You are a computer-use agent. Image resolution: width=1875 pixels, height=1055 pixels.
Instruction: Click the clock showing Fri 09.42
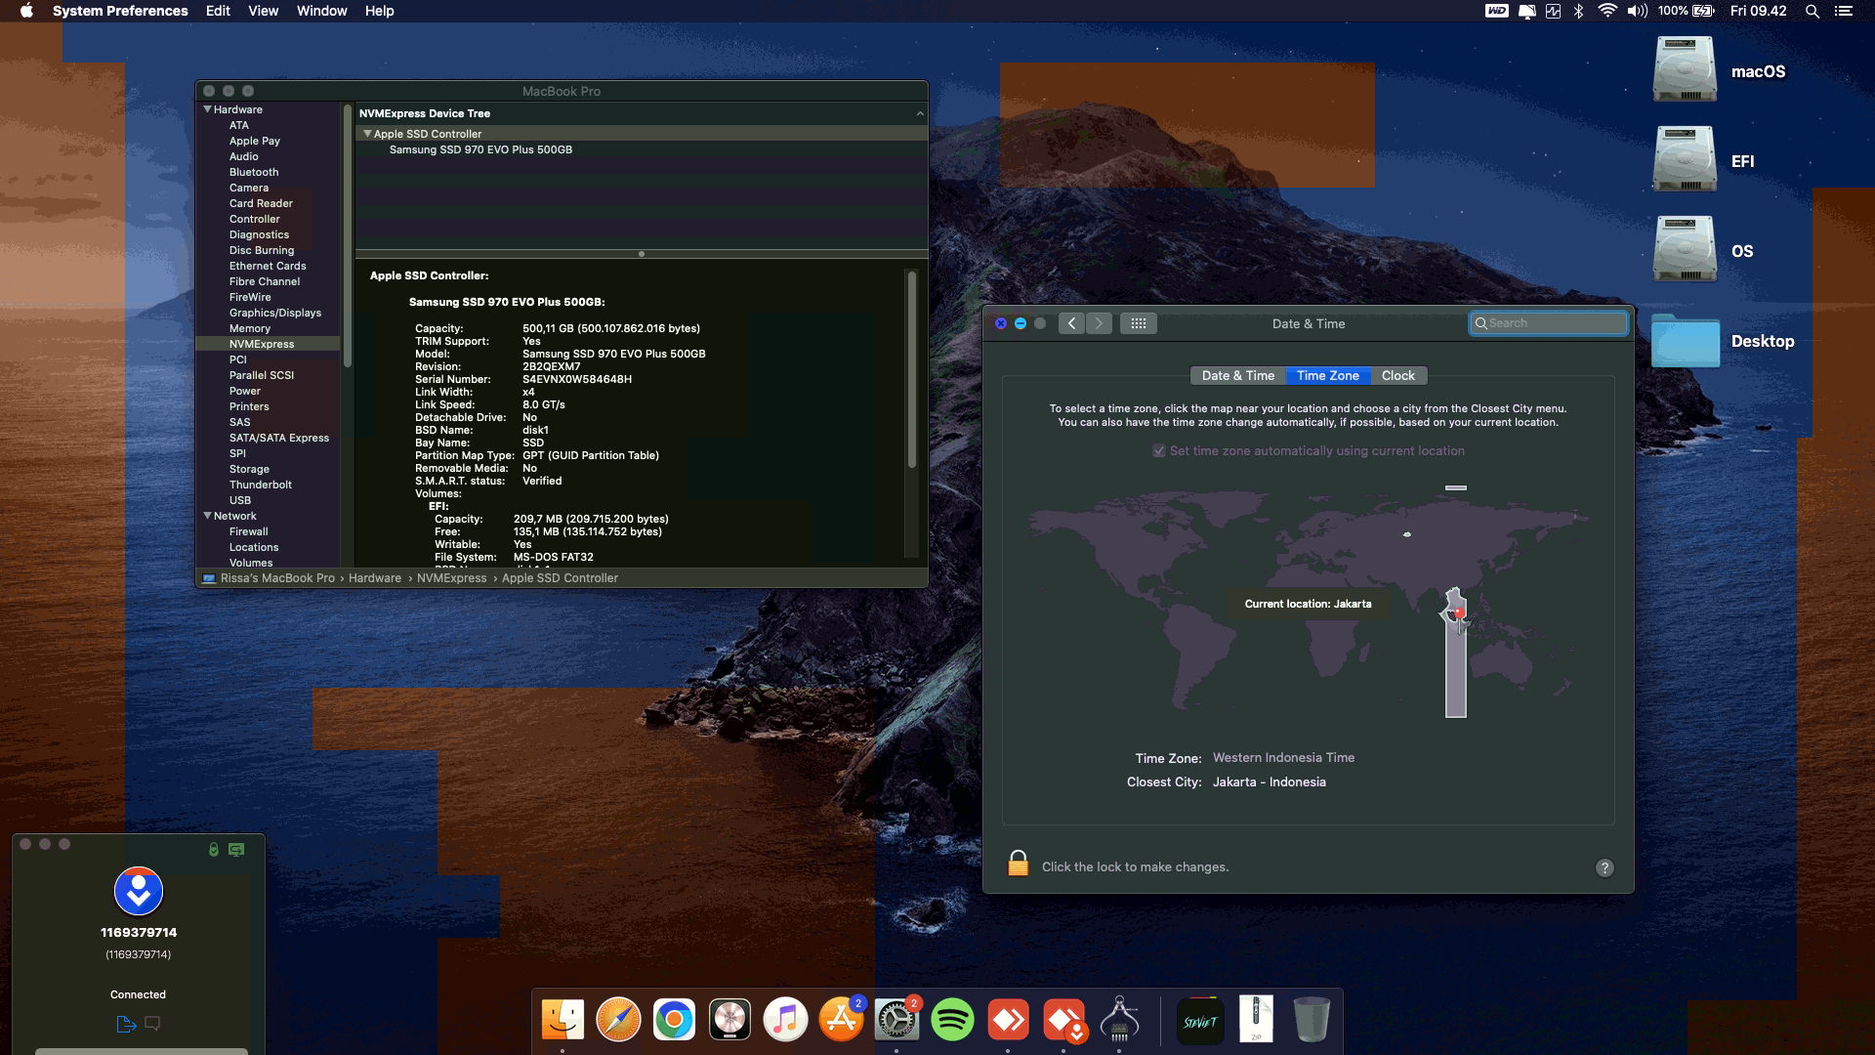click(x=1758, y=11)
